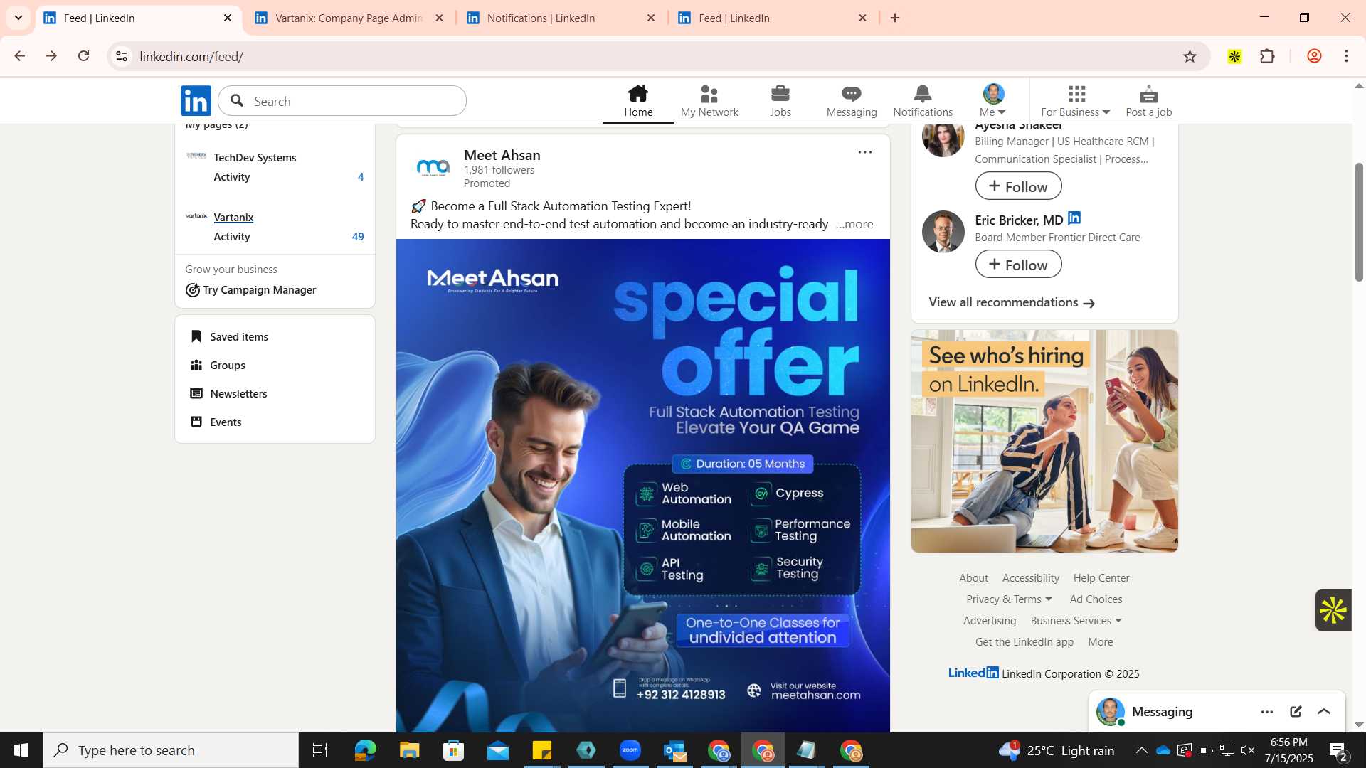Open the browser Extensions puzzle icon

click(1267, 56)
